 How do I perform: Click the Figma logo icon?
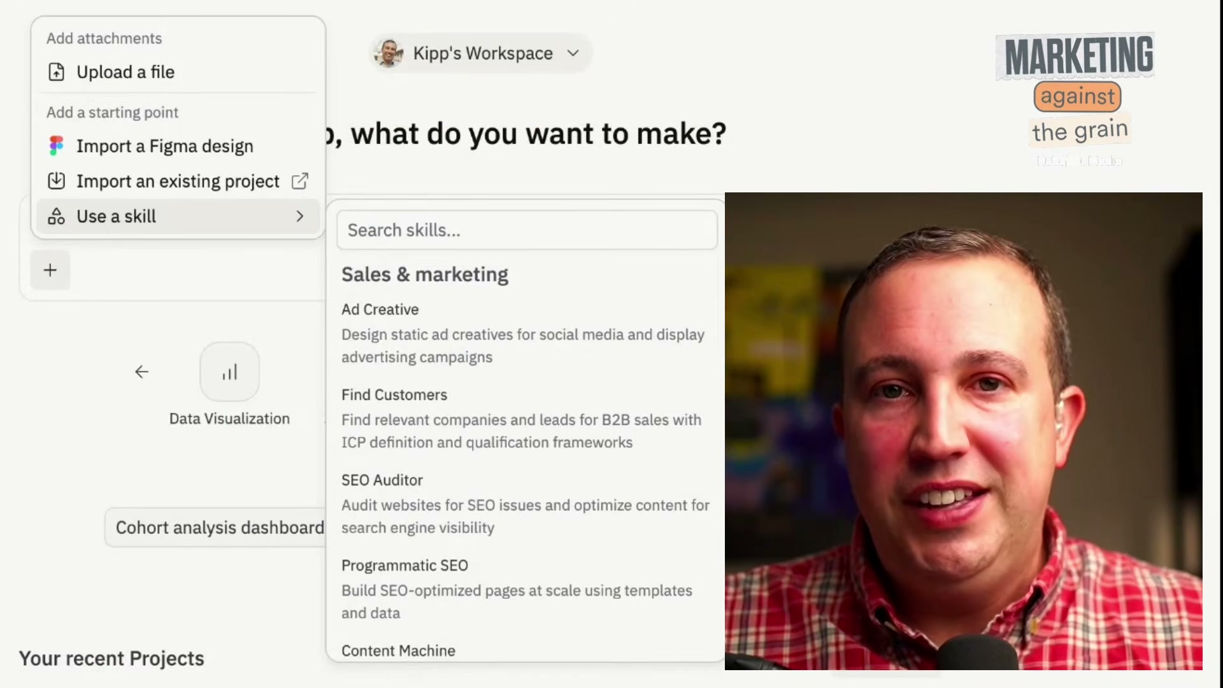point(56,146)
